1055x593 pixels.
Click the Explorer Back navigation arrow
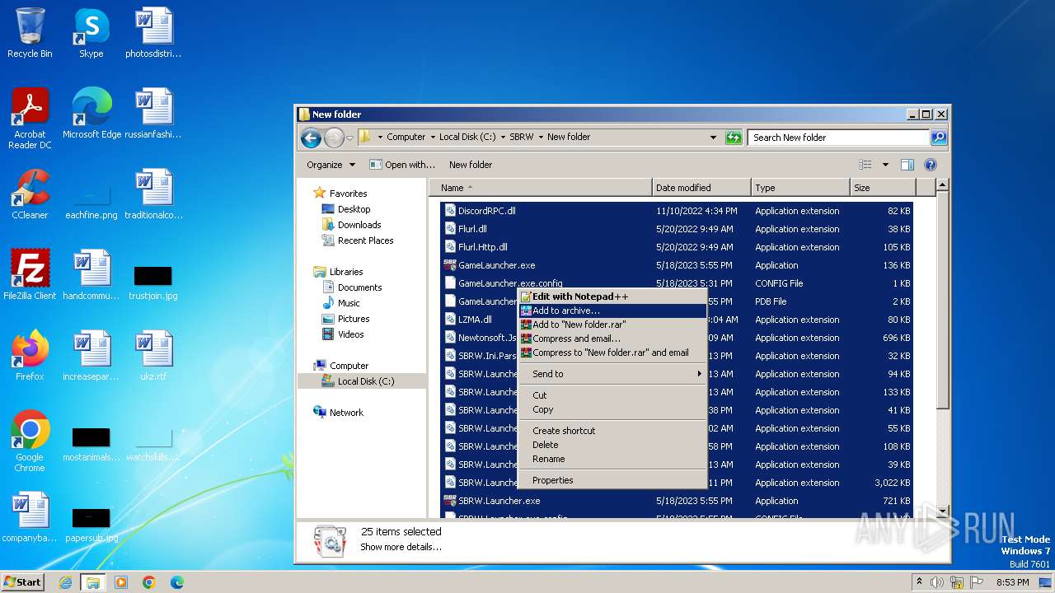point(311,138)
